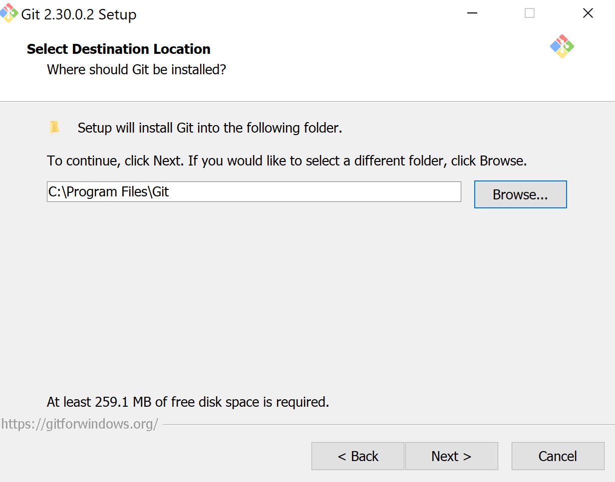Click the separator line beside the gitforwindows URL

(389, 425)
